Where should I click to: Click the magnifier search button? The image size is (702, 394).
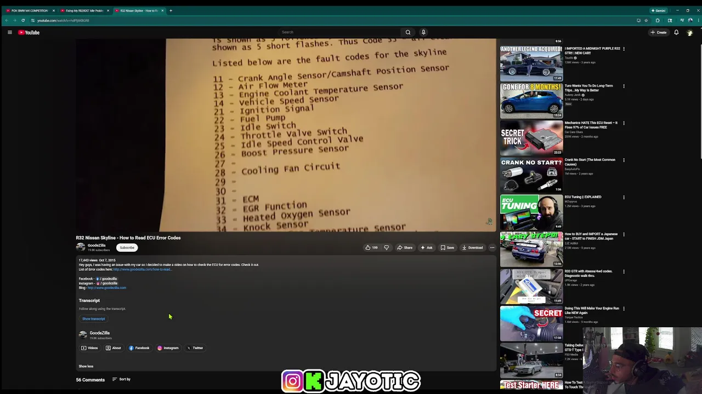(x=407, y=32)
